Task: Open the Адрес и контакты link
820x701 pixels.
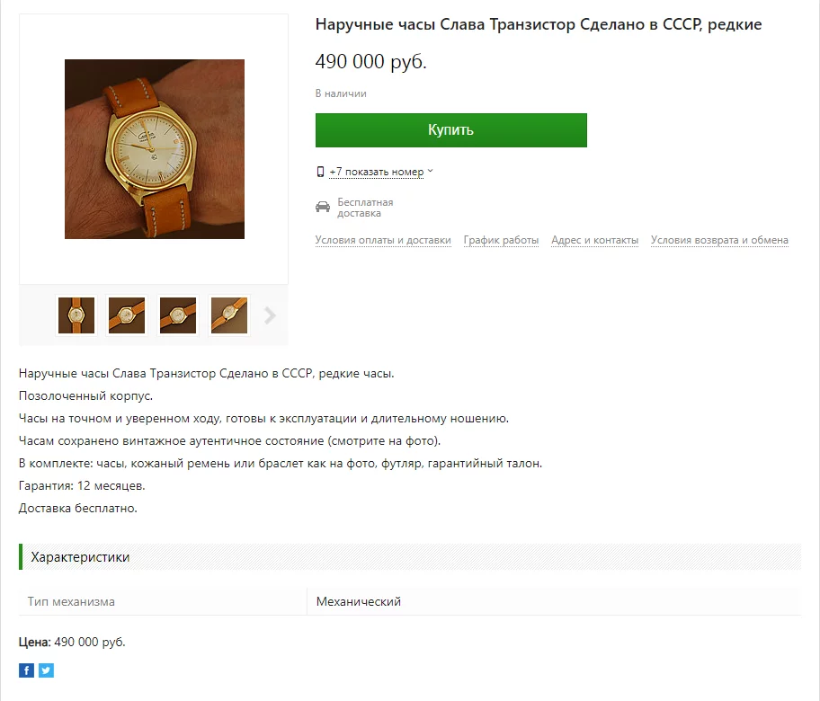Action: pos(594,240)
